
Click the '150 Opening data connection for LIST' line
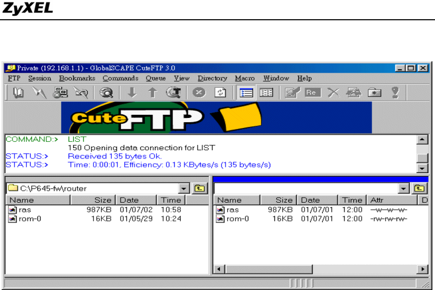tap(141, 148)
